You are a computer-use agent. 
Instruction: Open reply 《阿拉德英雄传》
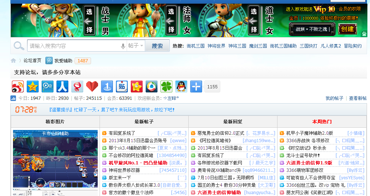pyautogui.click(x=214, y=141)
